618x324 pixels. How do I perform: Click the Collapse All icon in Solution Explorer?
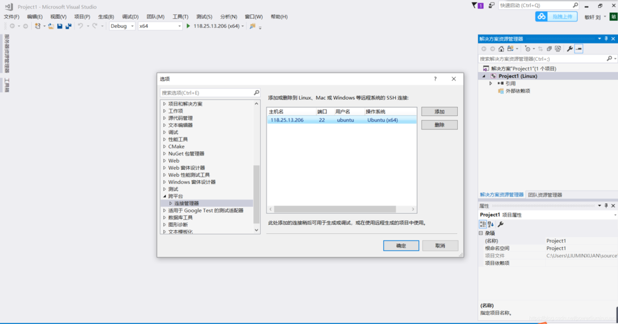point(549,49)
